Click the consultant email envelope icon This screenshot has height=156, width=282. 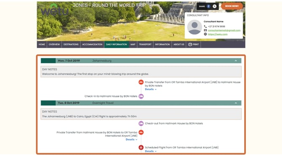tap(205, 30)
